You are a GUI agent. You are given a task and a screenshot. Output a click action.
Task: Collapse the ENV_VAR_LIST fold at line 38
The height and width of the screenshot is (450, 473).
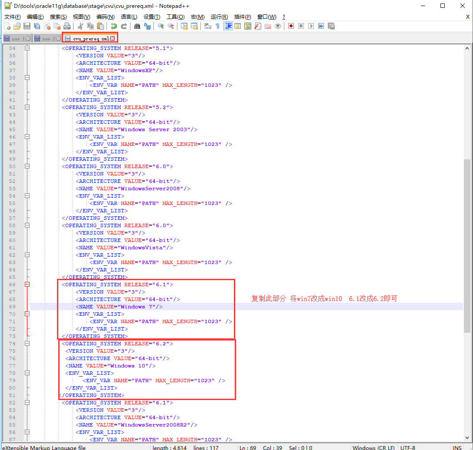pos(27,77)
